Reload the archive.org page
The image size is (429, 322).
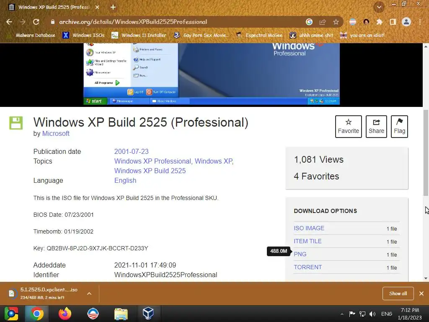36,22
